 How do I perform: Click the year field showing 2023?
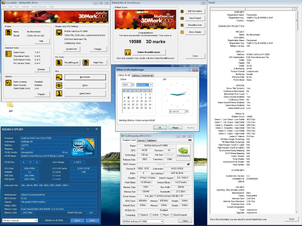click(x=126, y=84)
